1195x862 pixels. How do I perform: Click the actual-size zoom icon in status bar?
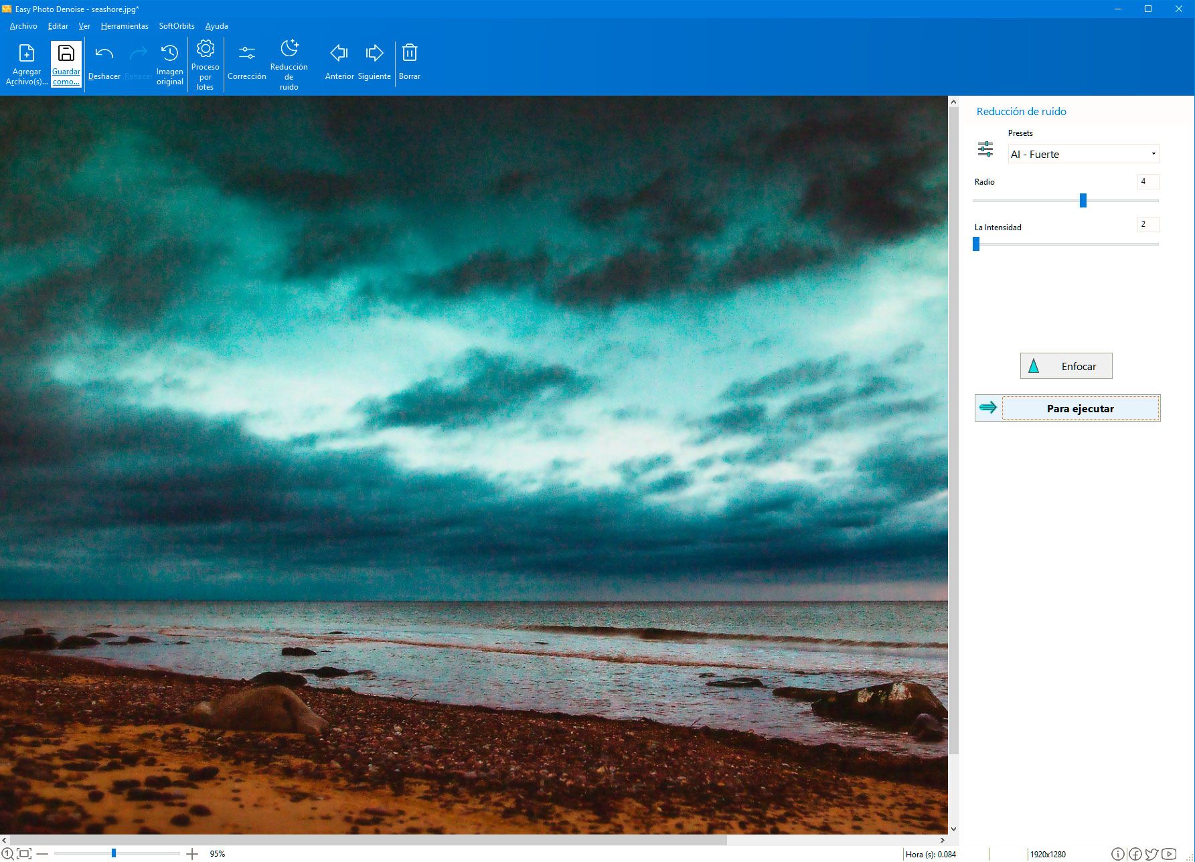coord(7,854)
